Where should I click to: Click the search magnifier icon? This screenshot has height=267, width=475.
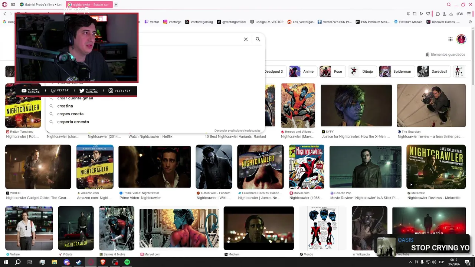tap(258, 39)
